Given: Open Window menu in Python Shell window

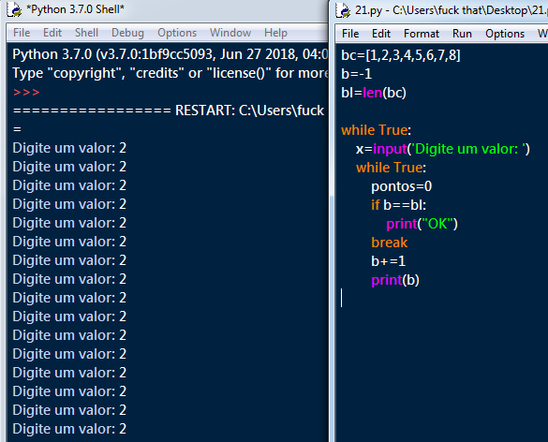Looking at the screenshot, I should [x=230, y=33].
